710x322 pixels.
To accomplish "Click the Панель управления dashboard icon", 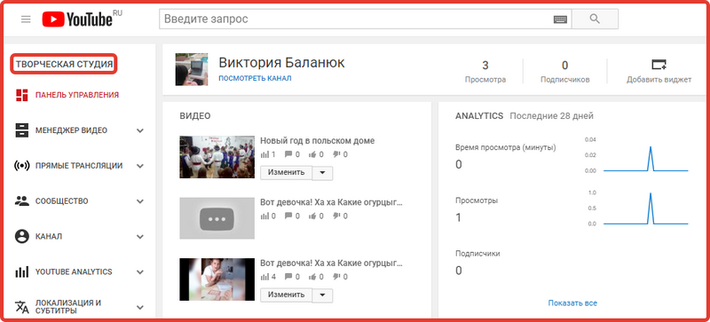I will pyautogui.click(x=21, y=95).
